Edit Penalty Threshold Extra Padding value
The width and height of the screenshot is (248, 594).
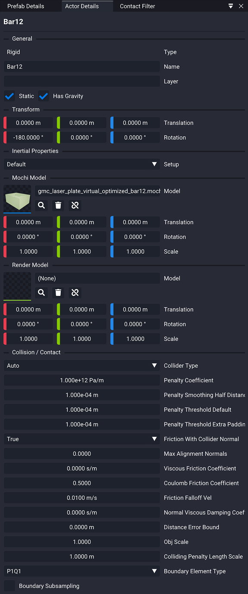[82, 424]
